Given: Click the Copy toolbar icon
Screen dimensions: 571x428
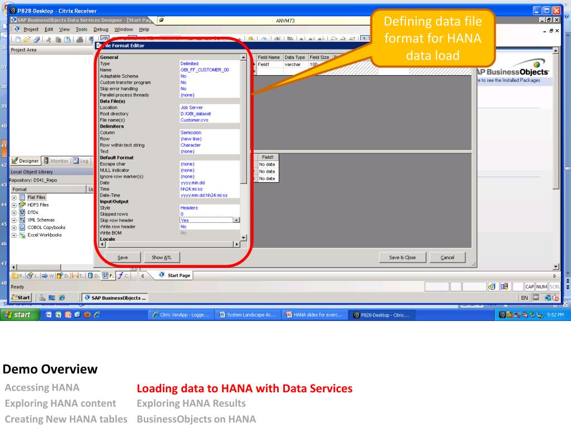Looking at the screenshot, I should 58,40.
